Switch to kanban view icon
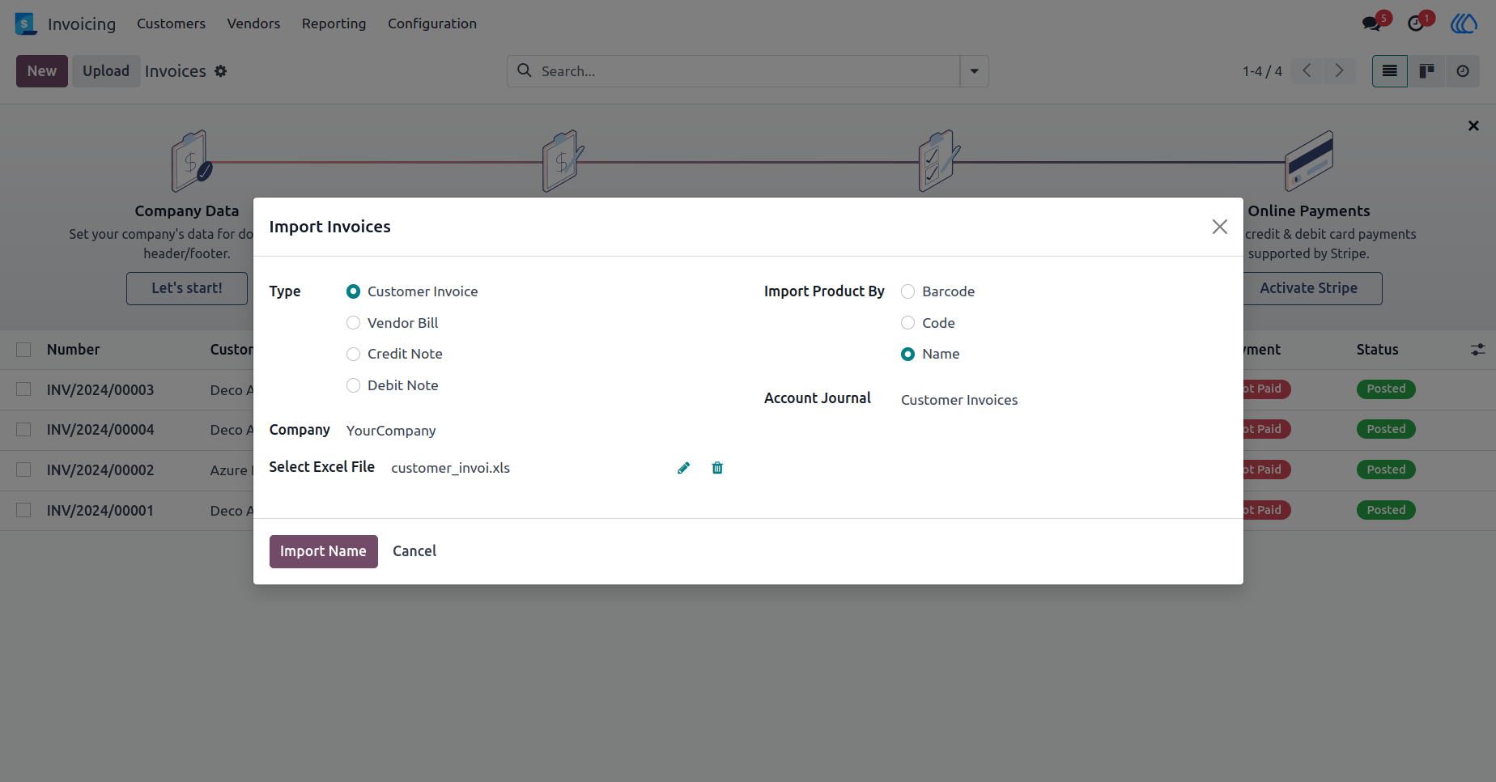The height and width of the screenshot is (782, 1496). tap(1426, 71)
